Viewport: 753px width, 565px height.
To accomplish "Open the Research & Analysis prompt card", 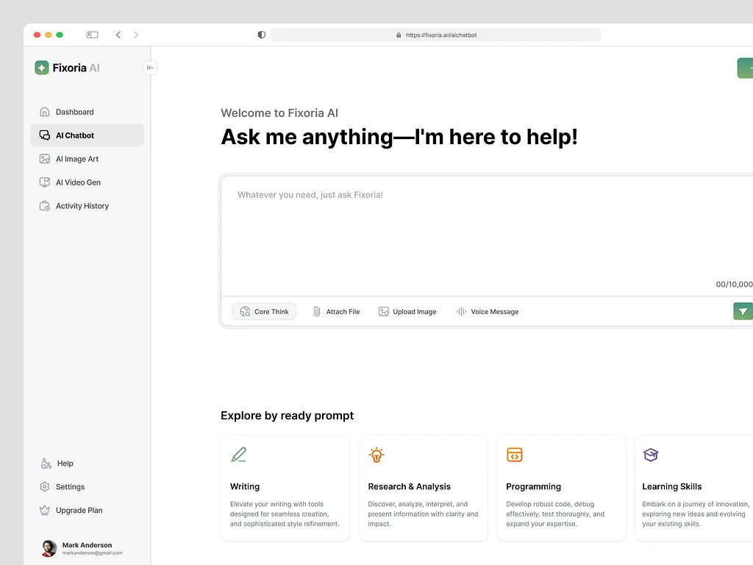I will pos(423,488).
